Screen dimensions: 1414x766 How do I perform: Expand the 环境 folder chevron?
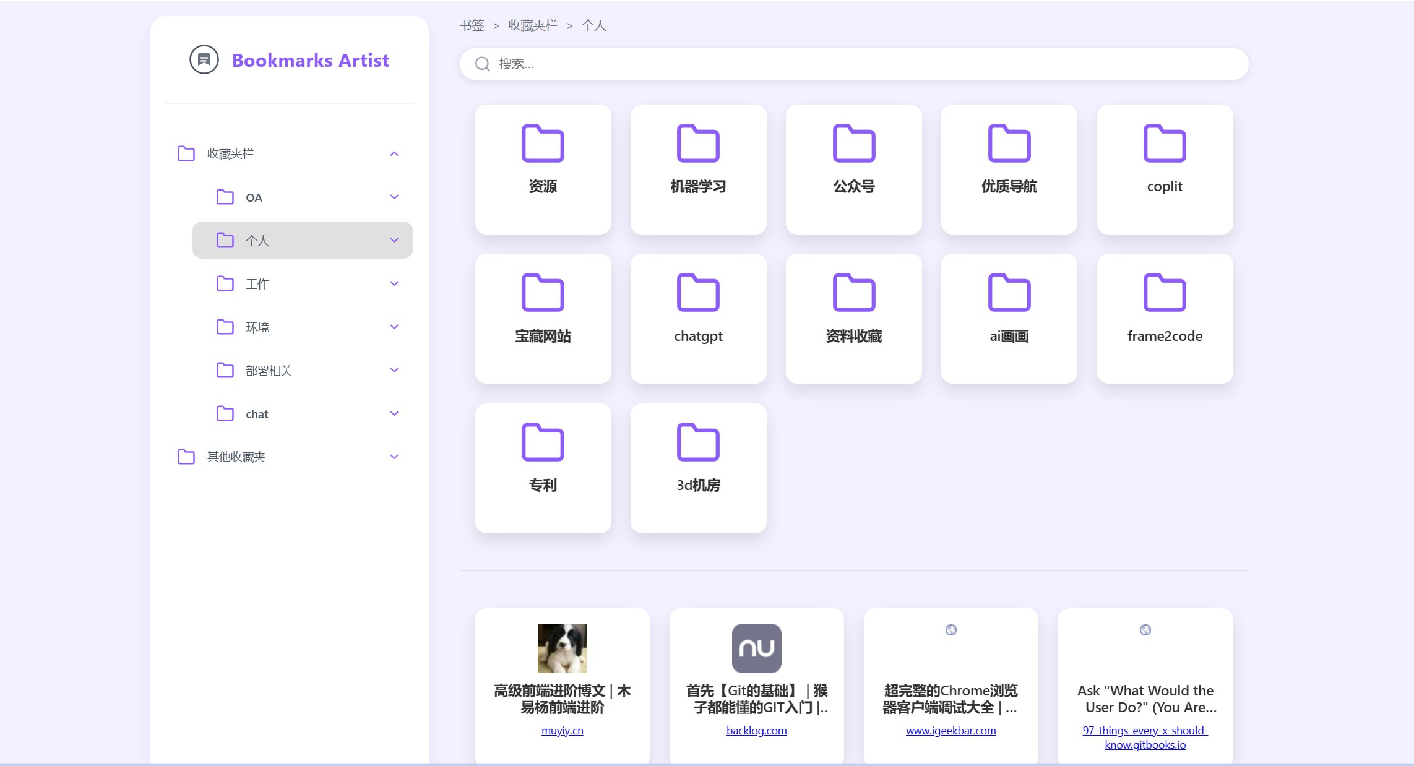pyautogui.click(x=394, y=327)
